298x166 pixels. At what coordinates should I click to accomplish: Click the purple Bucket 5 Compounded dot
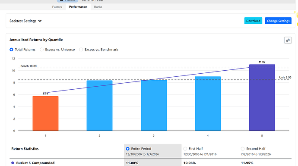[x=13, y=163]
